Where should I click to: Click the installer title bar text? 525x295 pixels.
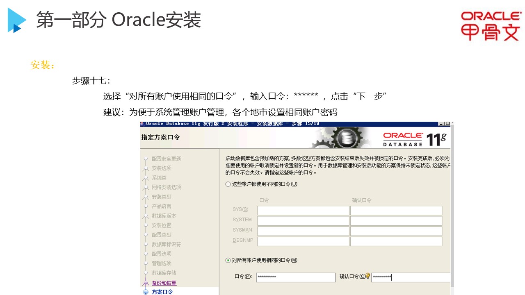233,124
